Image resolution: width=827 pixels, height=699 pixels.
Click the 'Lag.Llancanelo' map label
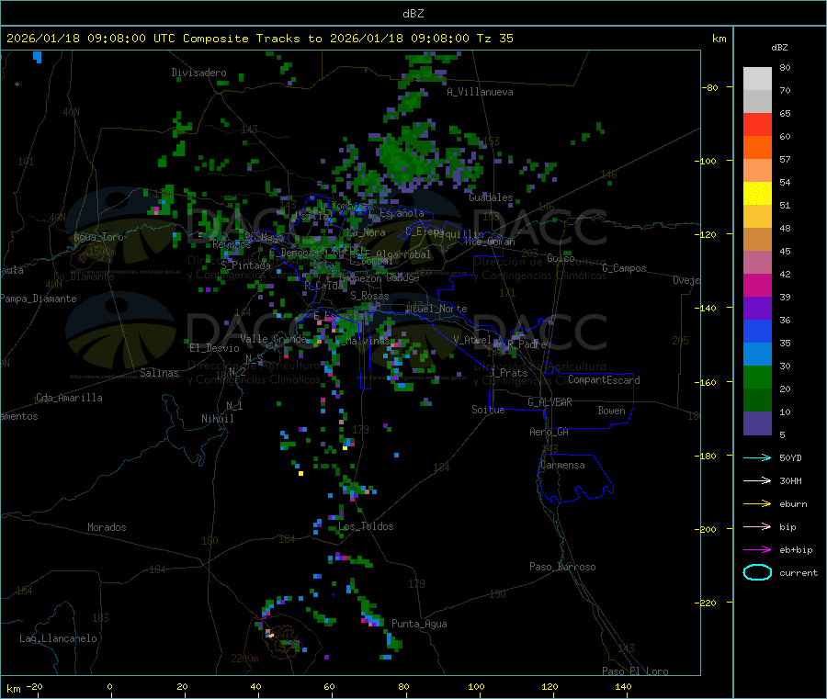(x=58, y=638)
